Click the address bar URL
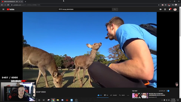181x102 pixels. tap(27, 5)
